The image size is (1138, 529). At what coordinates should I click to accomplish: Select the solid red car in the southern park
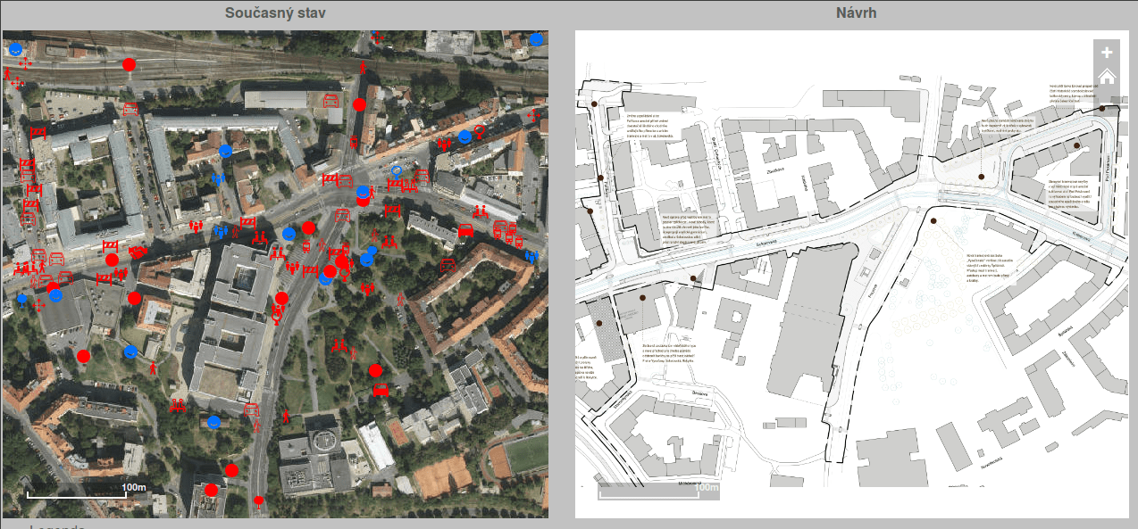(380, 389)
